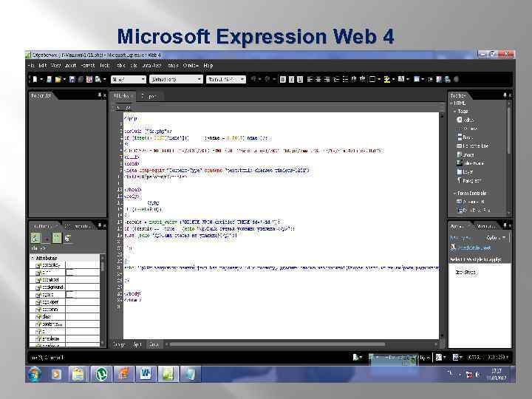Click the New Document toolbar icon

pyautogui.click(x=34, y=79)
